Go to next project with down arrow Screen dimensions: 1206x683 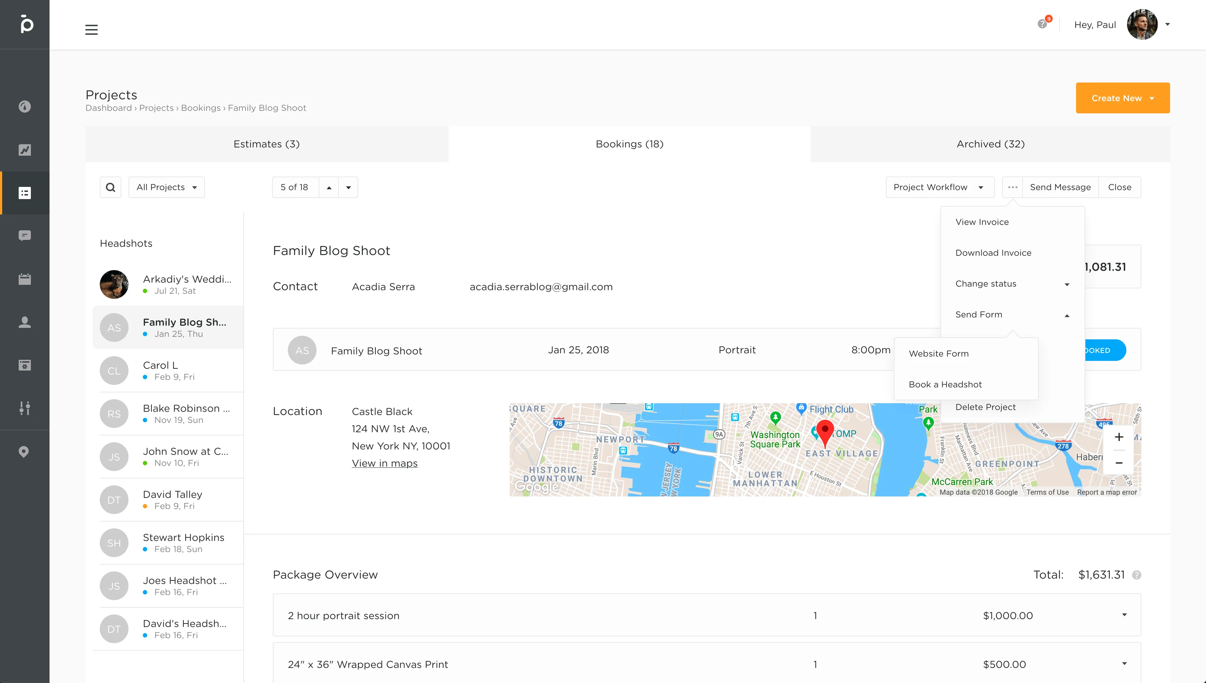[348, 187]
